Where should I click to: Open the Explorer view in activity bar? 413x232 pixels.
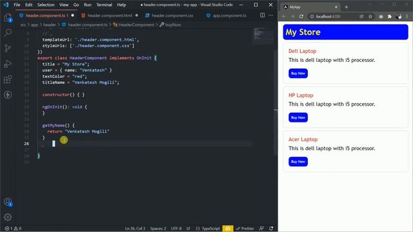pyautogui.click(x=8, y=17)
